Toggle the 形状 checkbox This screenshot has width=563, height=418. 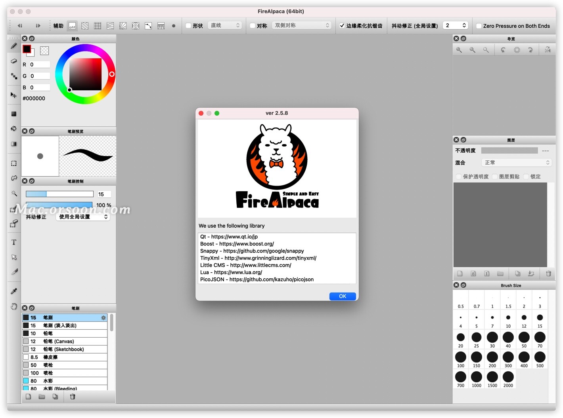pos(189,26)
